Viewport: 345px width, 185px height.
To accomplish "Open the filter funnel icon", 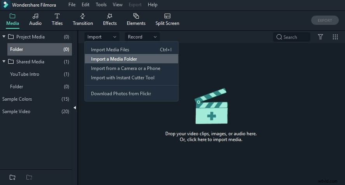I will click(x=320, y=37).
